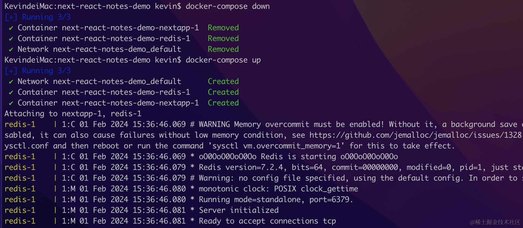Click "Ready to accept connections tcp" message
This screenshot has height=228, width=523.
coord(267,221)
